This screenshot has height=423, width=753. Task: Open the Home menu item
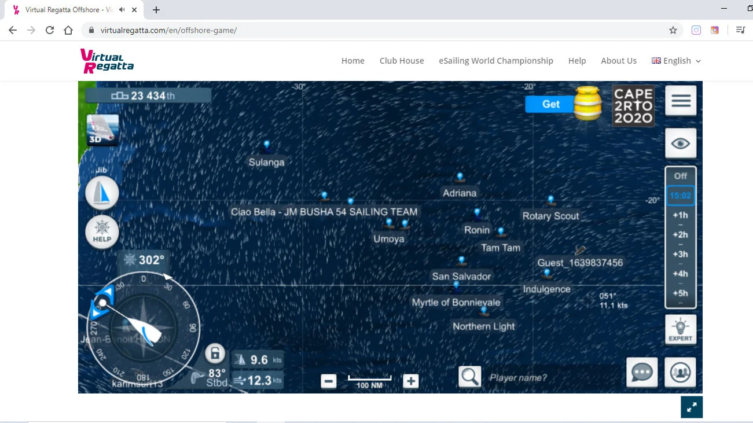[x=353, y=61]
